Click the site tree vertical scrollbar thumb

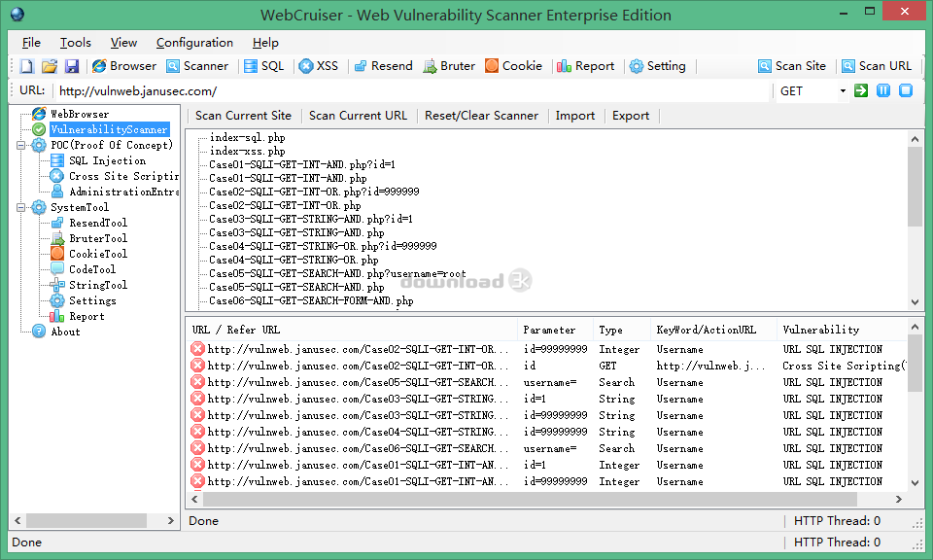[915, 187]
